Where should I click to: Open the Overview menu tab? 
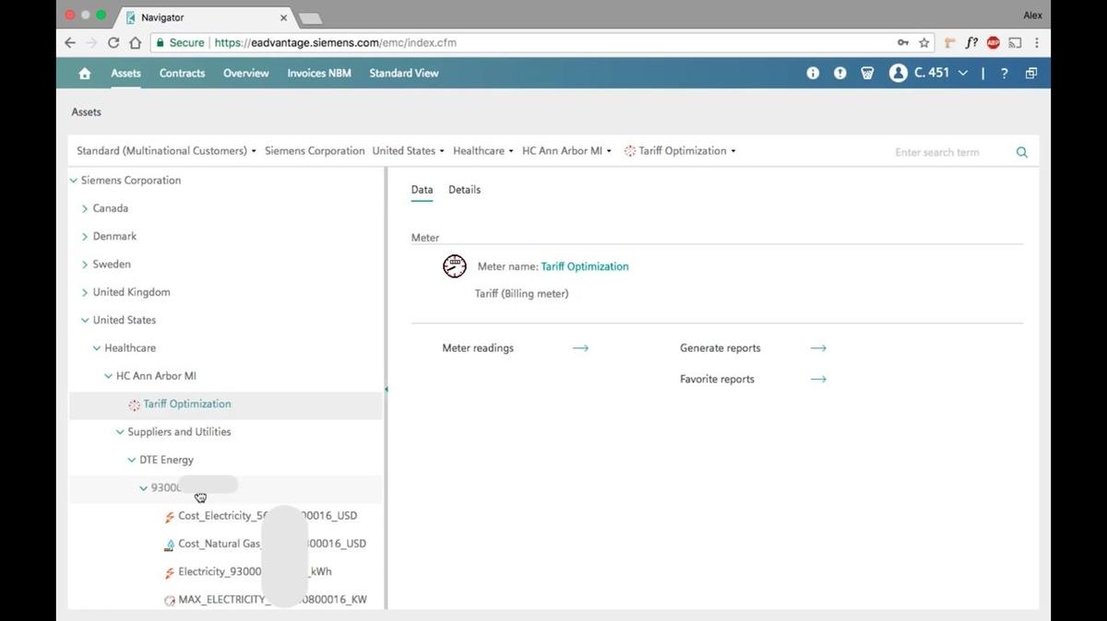point(246,73)
